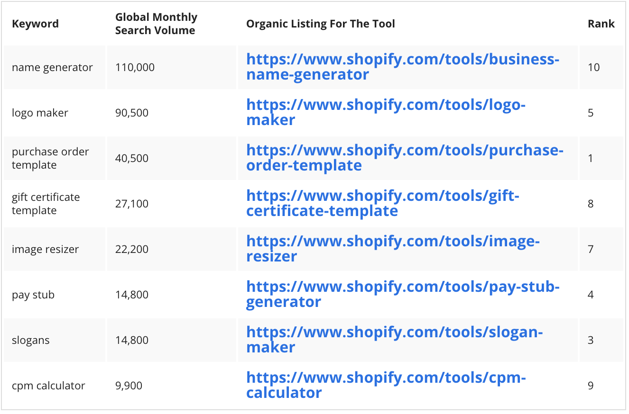This screenshot has width=629, height=414.
Task: Select the 22,200 search volume value
Action: coord(132,249)
